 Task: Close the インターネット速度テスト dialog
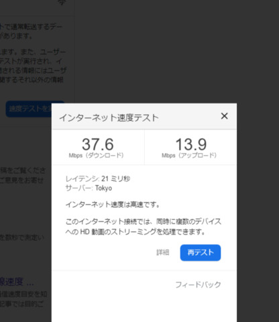coord(224,116)
